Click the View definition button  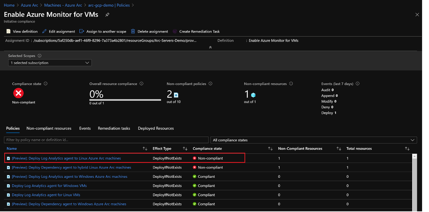coord(22,31)
